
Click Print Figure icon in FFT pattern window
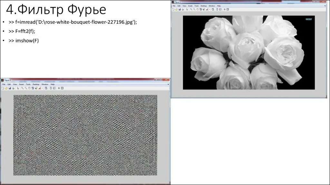point(13,88)
